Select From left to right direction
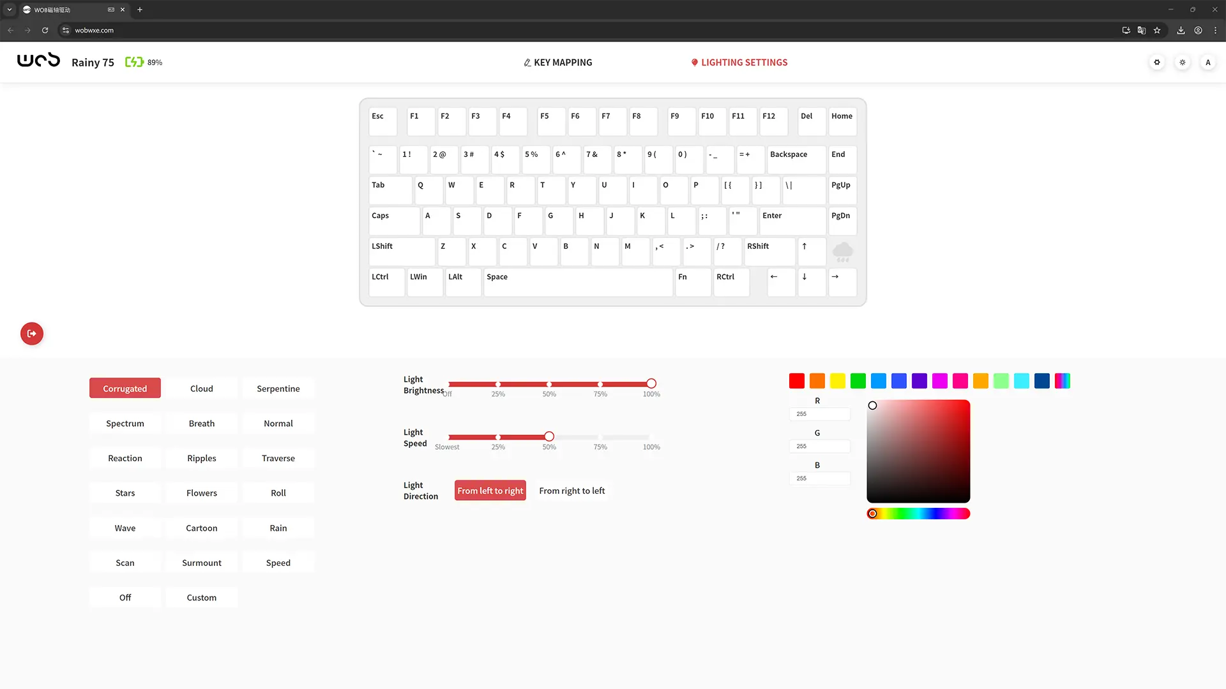1226x689 pixels. [x=490, y=491]
